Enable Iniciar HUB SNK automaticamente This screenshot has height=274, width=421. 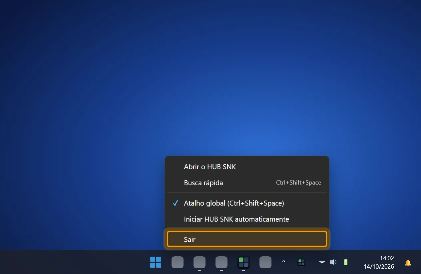coord(247,219)
